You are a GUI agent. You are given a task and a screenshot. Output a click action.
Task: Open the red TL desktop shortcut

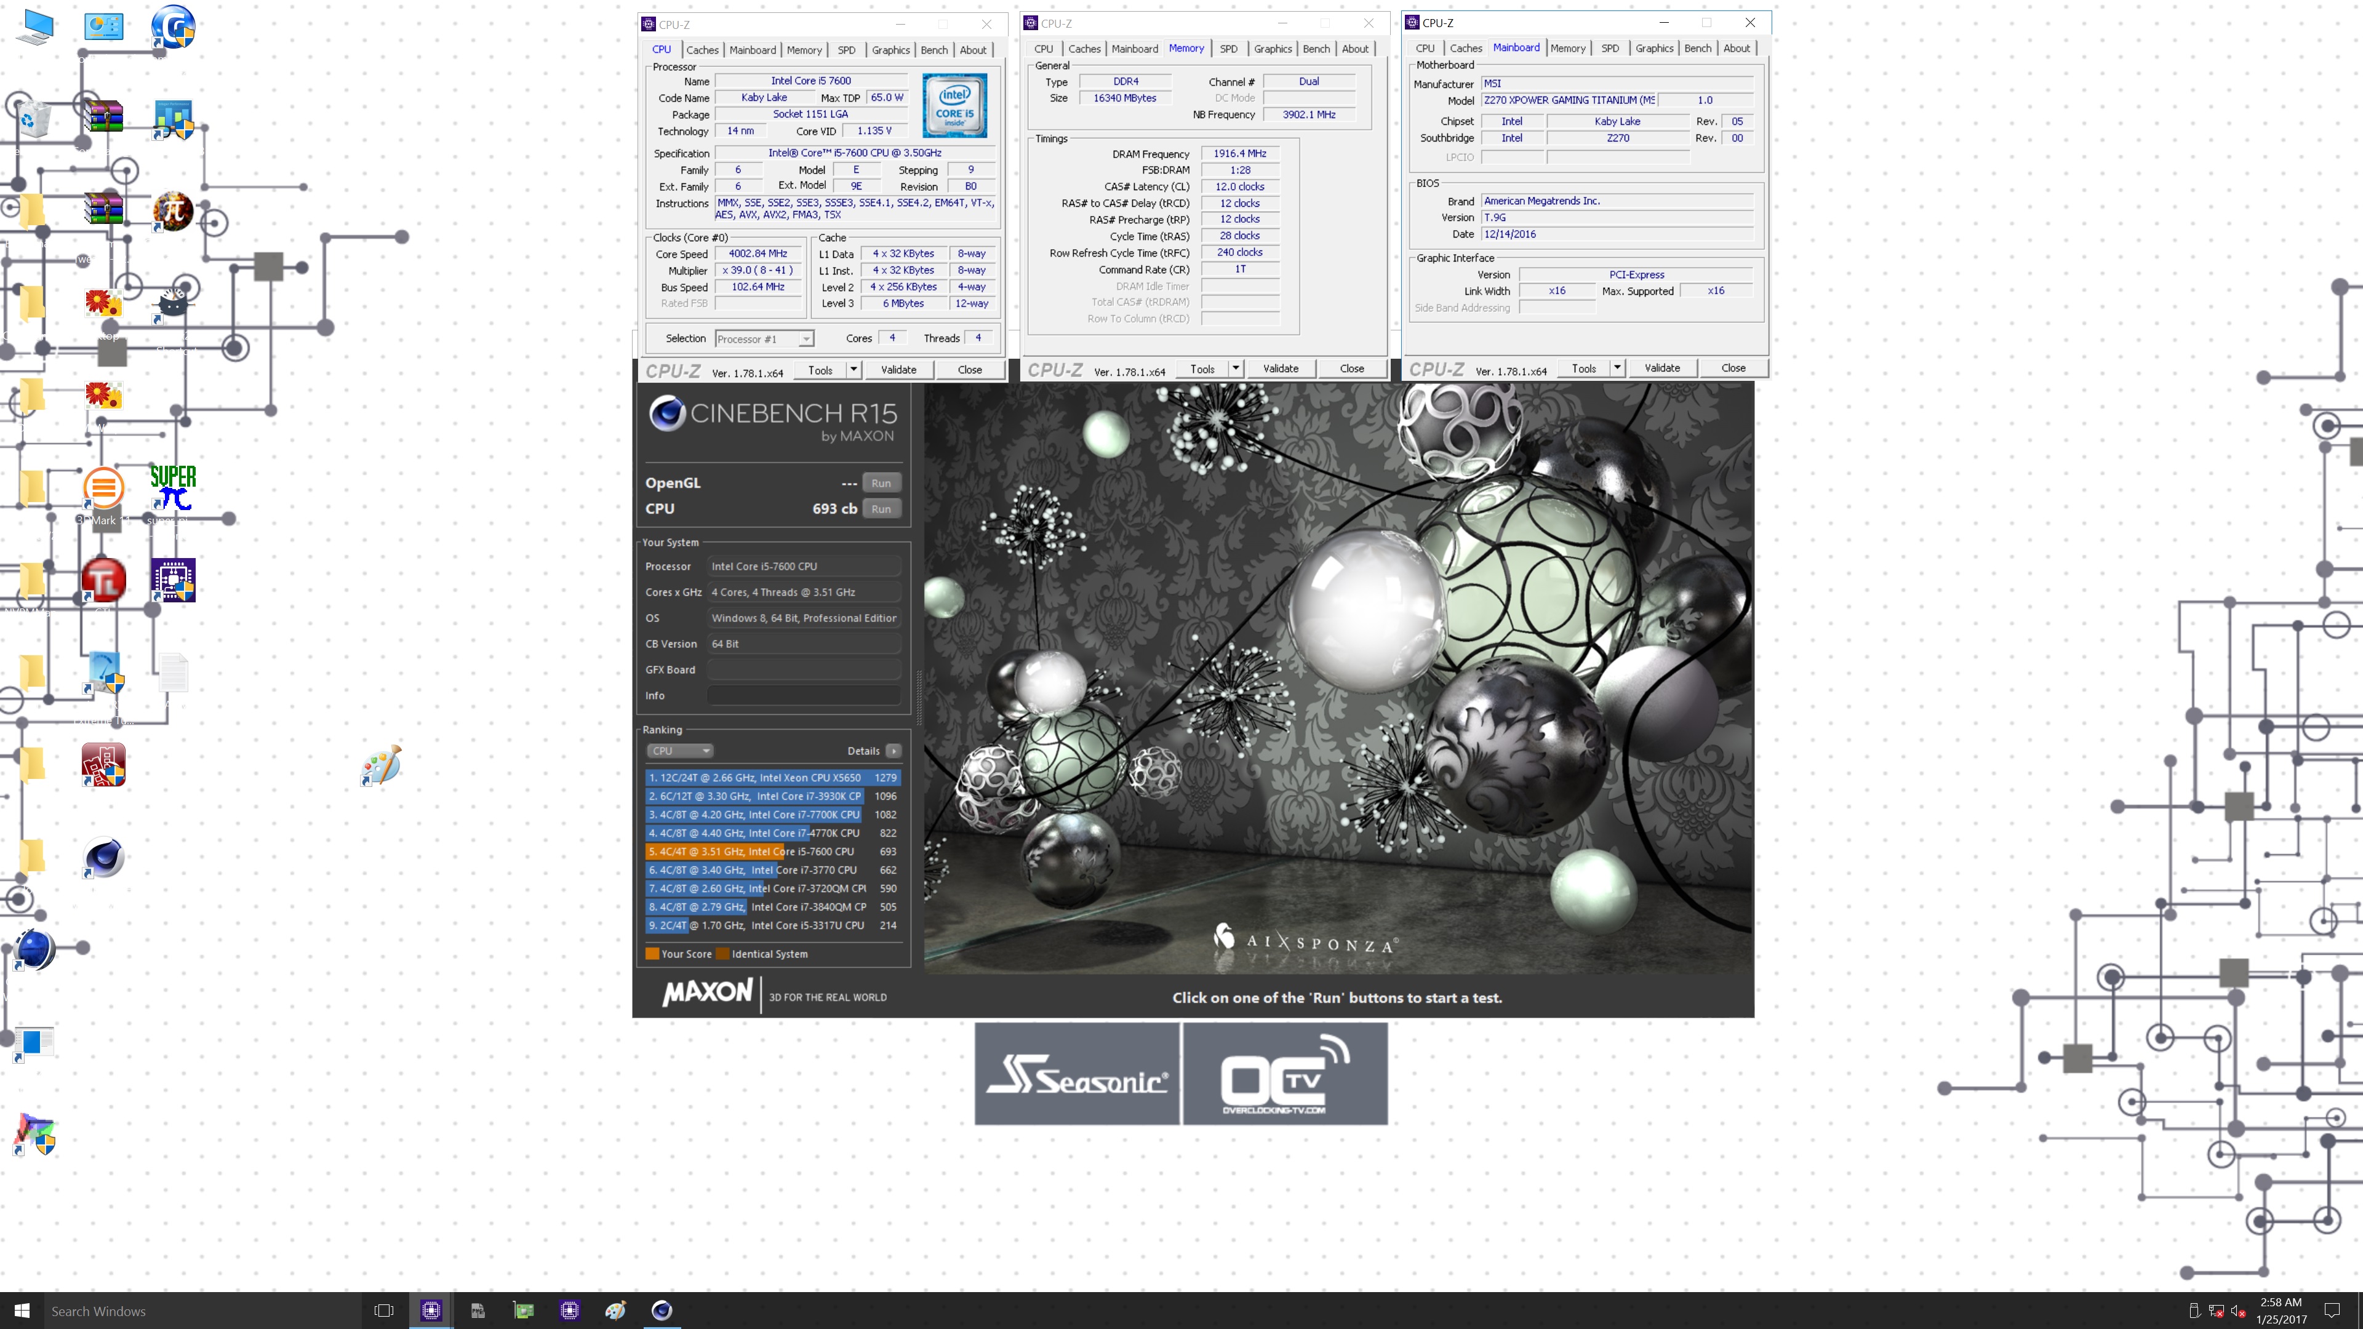(103, 580)
